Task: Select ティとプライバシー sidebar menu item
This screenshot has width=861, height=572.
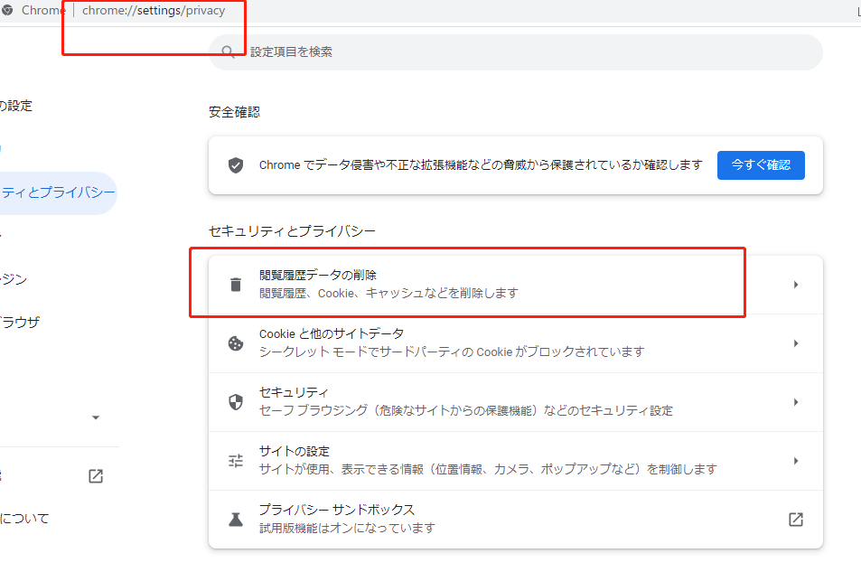Action: pyautogui.click(x=57, y=192)
